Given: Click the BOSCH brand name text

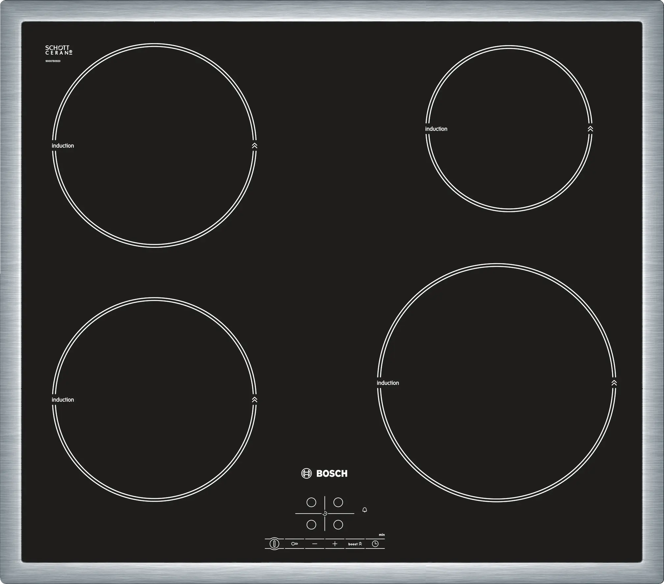Looking at the screenshot, I should pos(332,473).
